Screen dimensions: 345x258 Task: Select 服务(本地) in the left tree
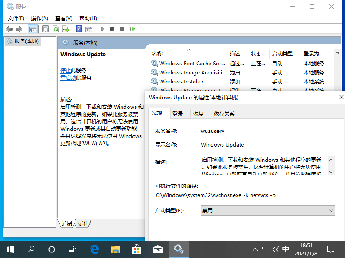tap(26, 41)
